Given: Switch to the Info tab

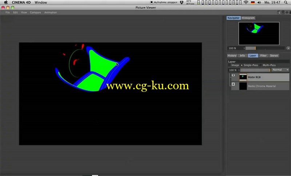Looking at the screenshot, I should (x=242, y=56).
